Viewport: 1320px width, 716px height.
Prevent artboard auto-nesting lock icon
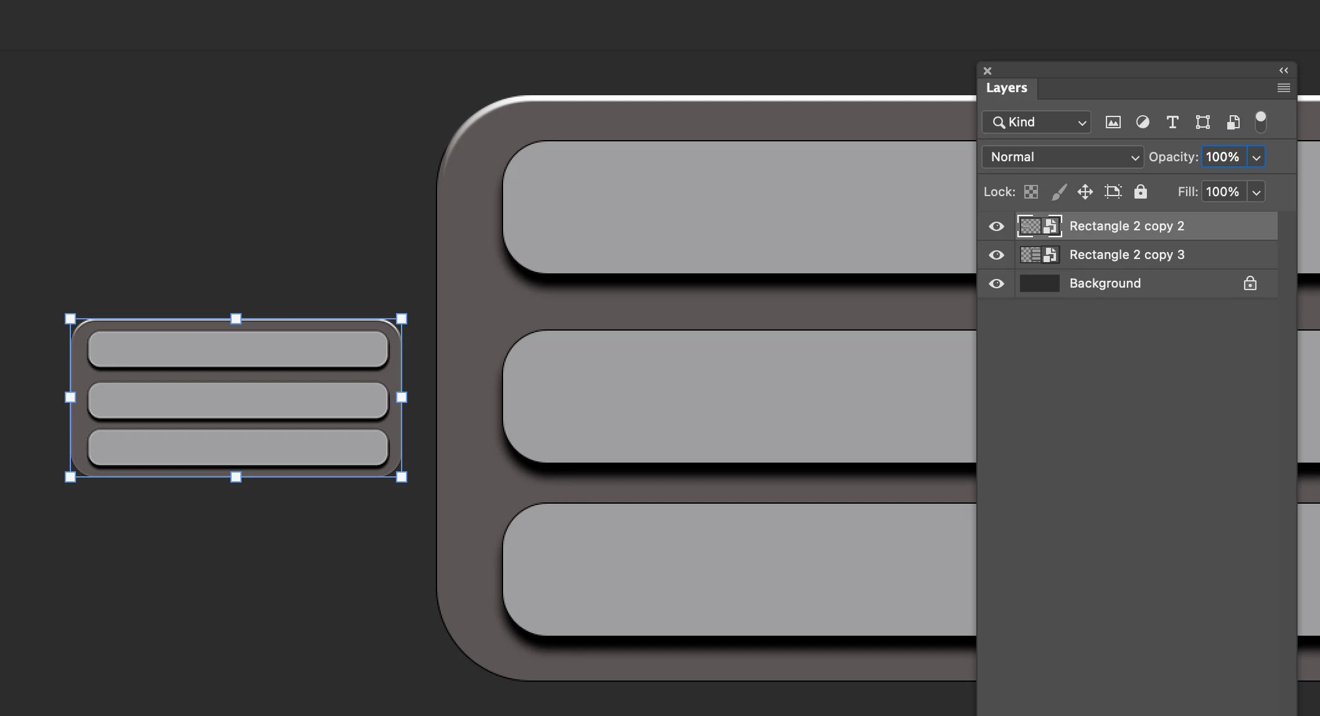1113,192
